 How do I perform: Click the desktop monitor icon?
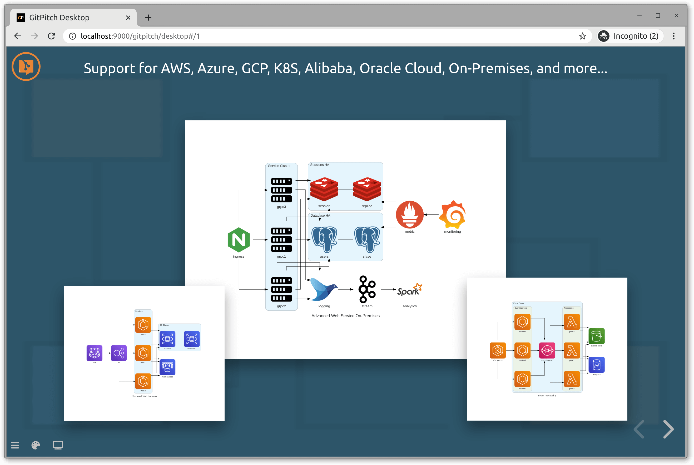[58, 445]
